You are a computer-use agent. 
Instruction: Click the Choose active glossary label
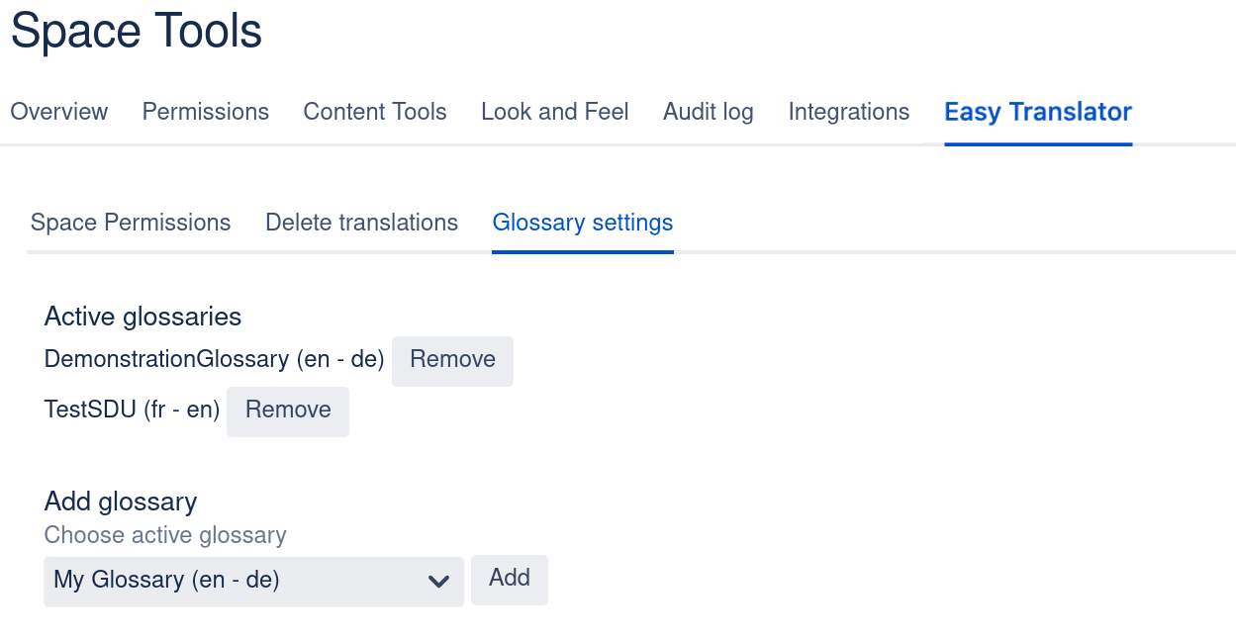click(x=165, y=535)
